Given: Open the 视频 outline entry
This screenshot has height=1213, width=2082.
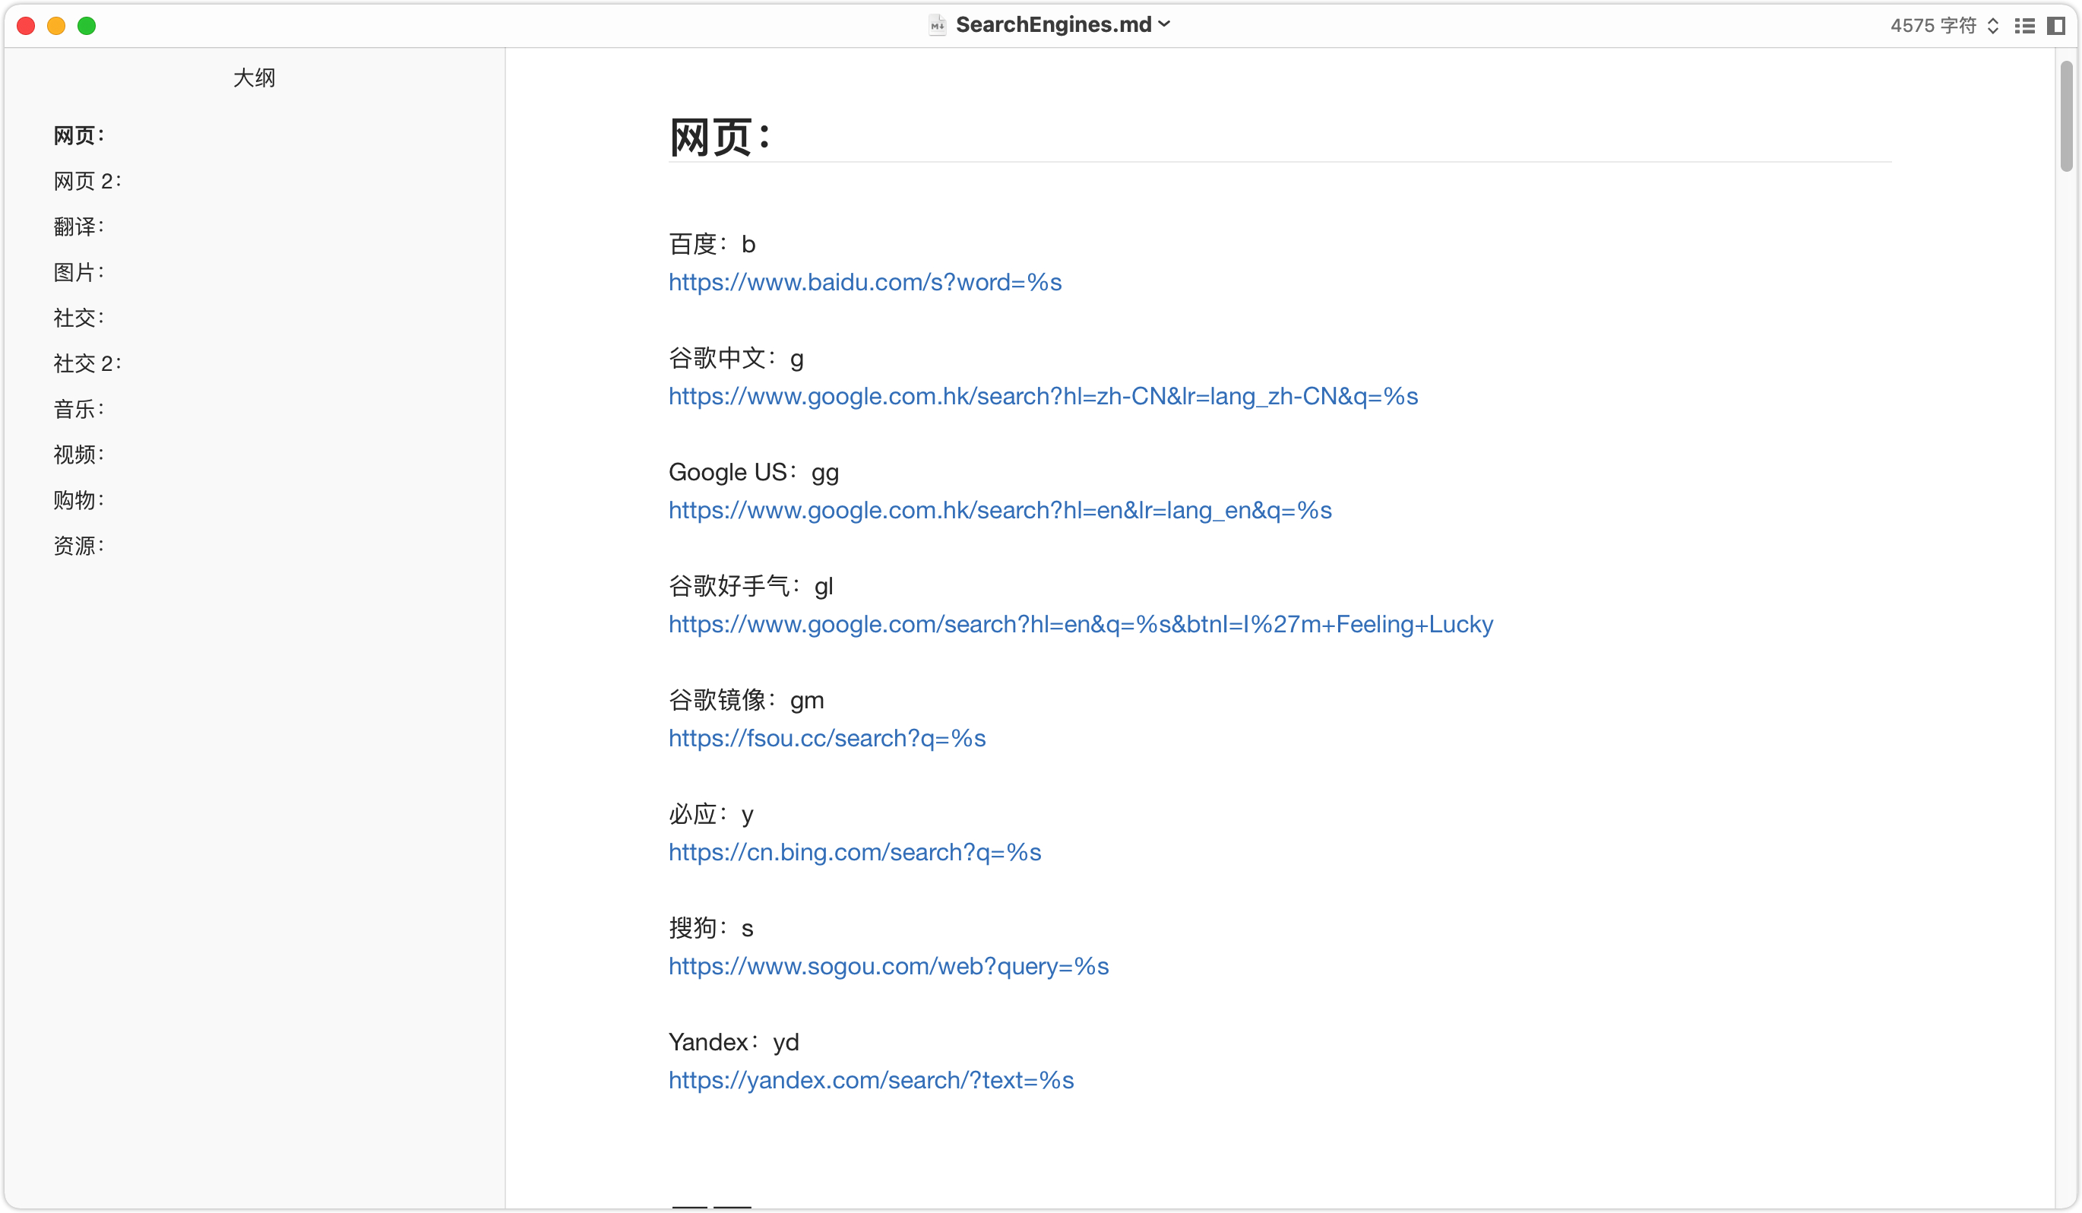Looking at the screenshot, I should [x=78, y=454].
